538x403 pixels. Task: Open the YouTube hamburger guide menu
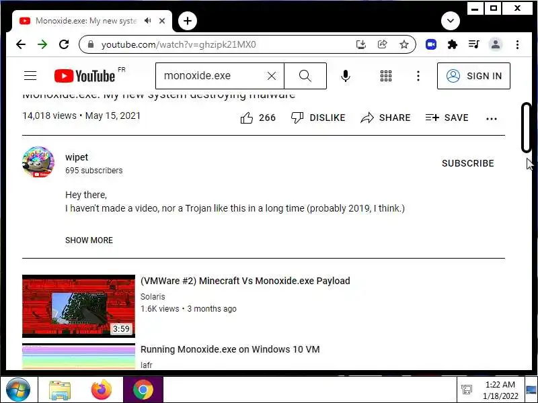tap(30, 76)
